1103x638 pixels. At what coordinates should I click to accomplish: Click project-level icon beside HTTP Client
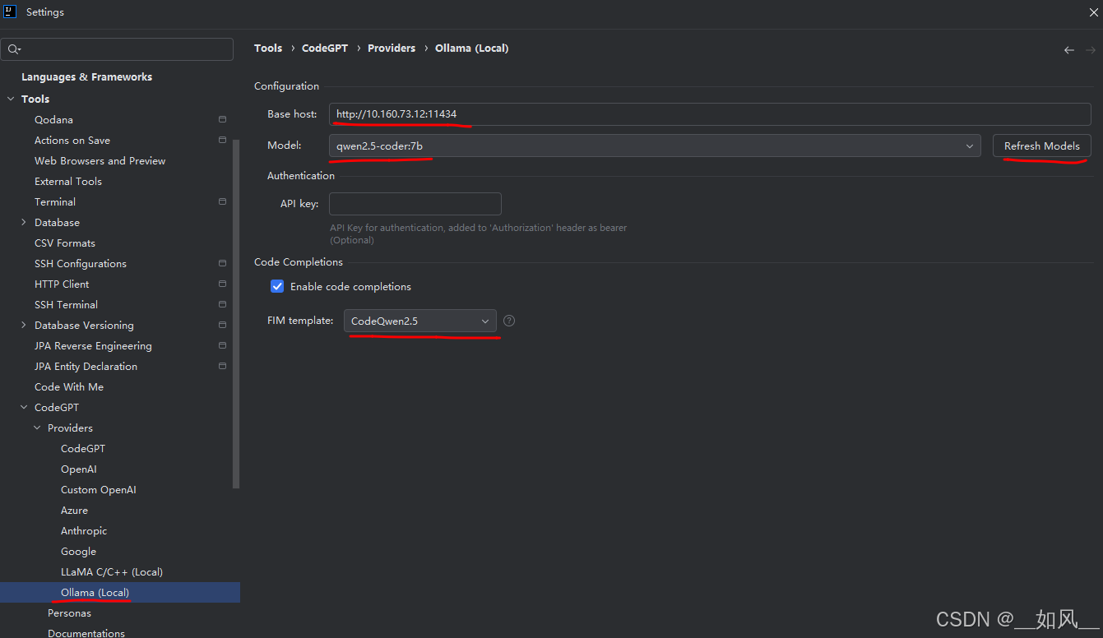[x=222, y=284]
